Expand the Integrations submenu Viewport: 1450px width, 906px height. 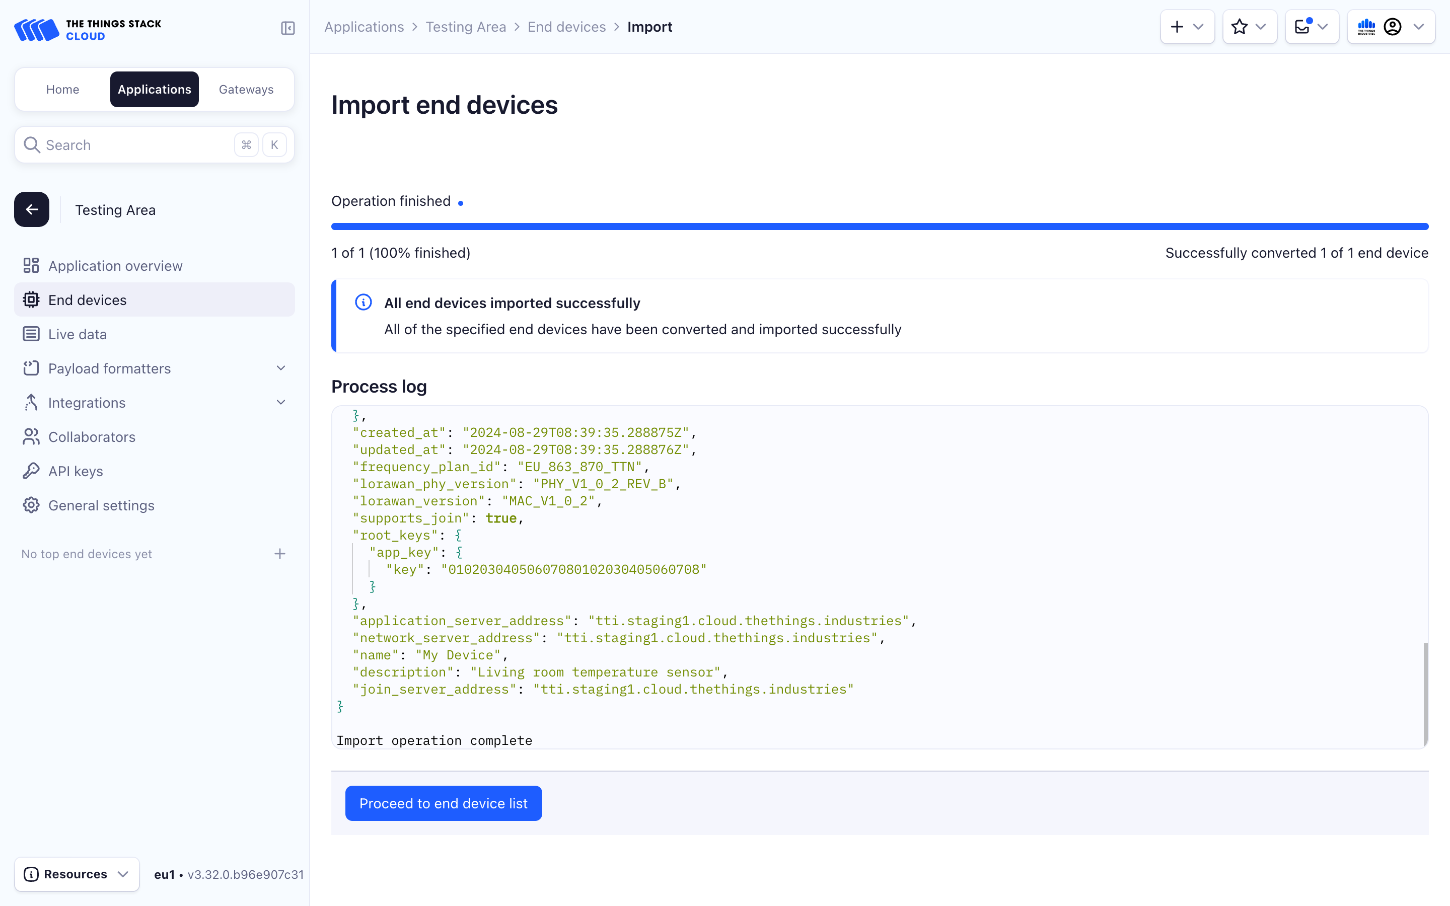[280, 403]
